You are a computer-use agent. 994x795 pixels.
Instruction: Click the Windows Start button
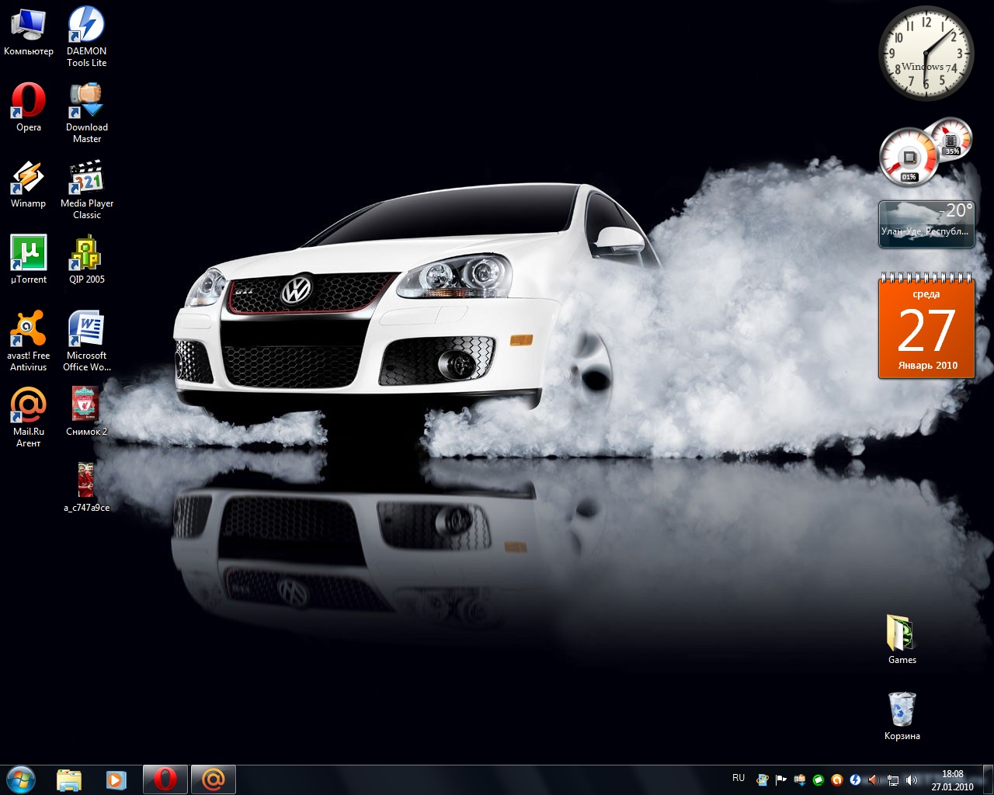pos(21,779)
